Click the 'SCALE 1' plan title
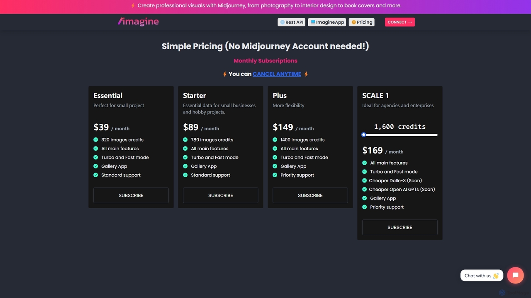This screenshot has height=298, width=531. pyautogui.click(x=375, y=96)
